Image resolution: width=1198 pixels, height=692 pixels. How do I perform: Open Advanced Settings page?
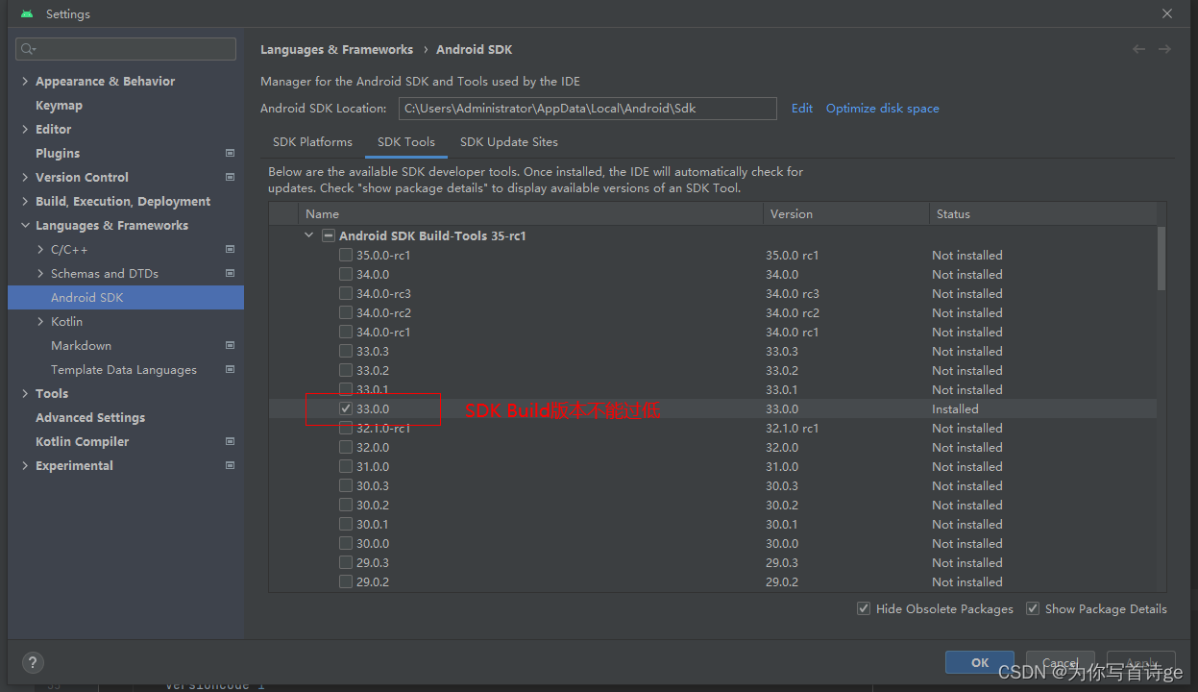pos(90,417)
